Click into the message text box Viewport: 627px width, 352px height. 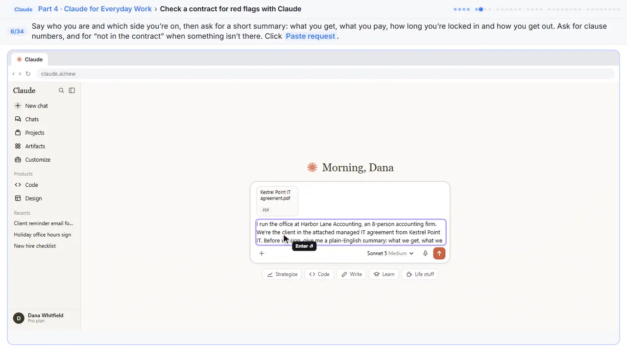point(351,232)
